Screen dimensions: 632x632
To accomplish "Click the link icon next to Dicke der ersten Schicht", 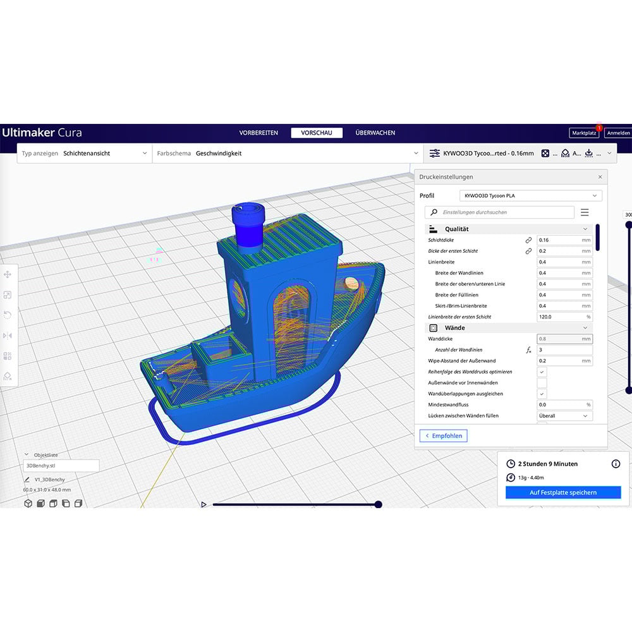I will point(528,251).
